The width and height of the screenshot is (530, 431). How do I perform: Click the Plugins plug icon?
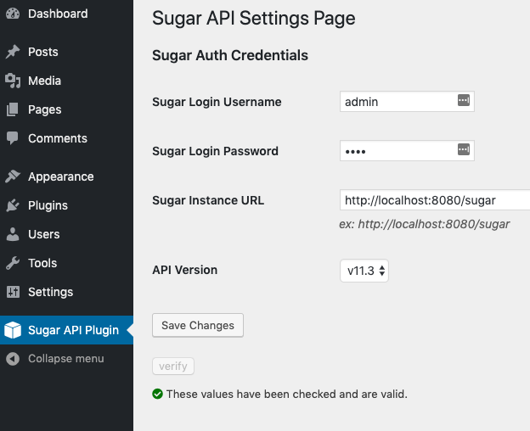13,205
